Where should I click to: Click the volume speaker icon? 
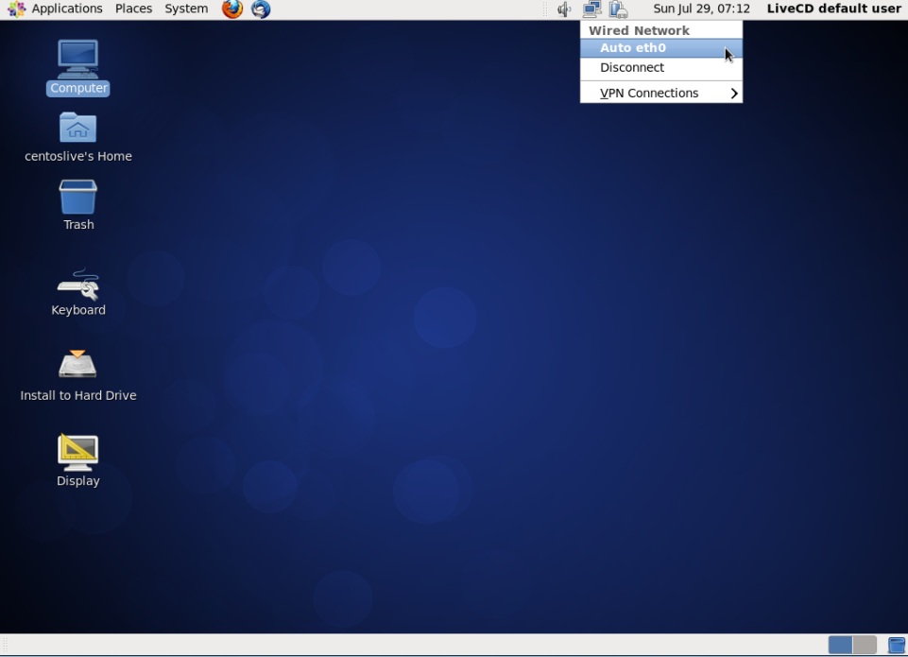point(563,9)
